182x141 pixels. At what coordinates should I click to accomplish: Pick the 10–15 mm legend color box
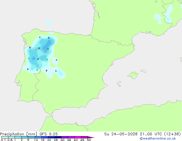point(38,137)
